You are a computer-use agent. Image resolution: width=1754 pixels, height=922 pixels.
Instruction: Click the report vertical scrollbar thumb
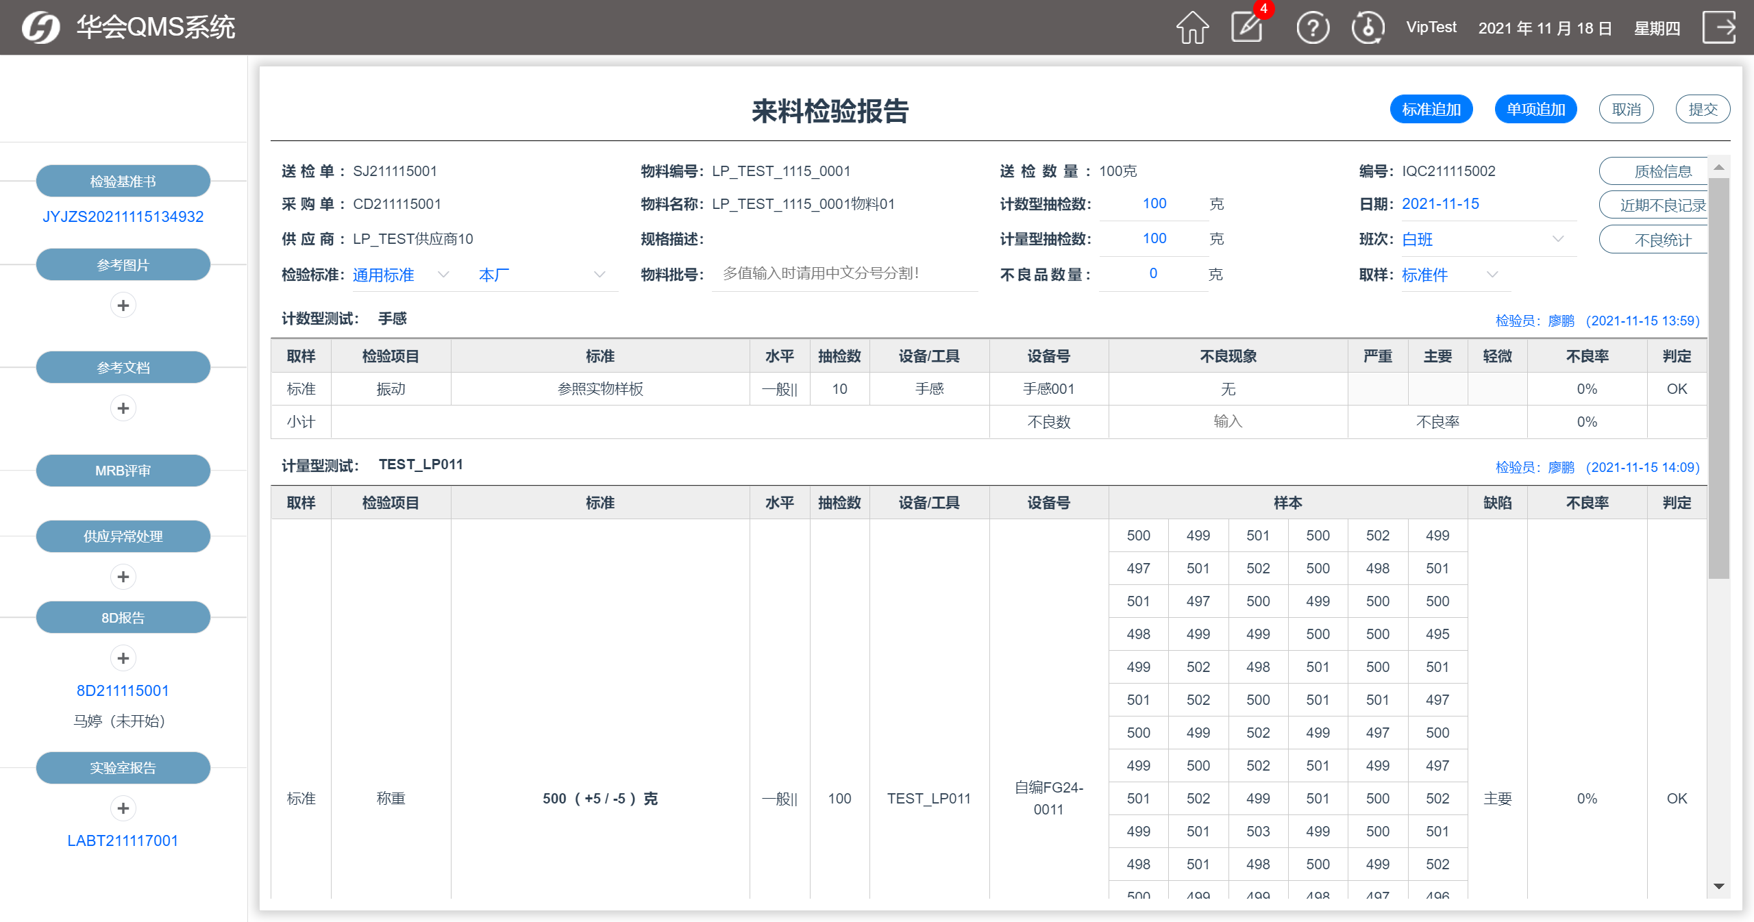[x=1718, y=377]
